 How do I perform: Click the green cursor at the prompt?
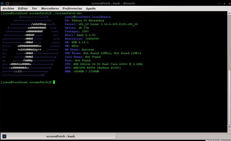point(54,82)
